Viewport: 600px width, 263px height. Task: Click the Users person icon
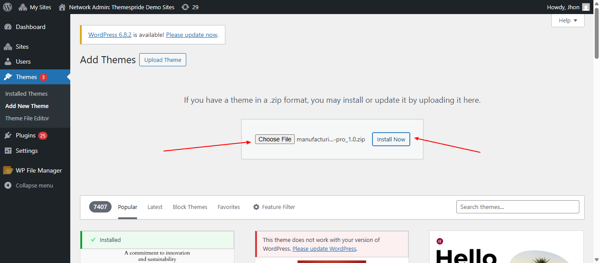click(x=8, y=61)
